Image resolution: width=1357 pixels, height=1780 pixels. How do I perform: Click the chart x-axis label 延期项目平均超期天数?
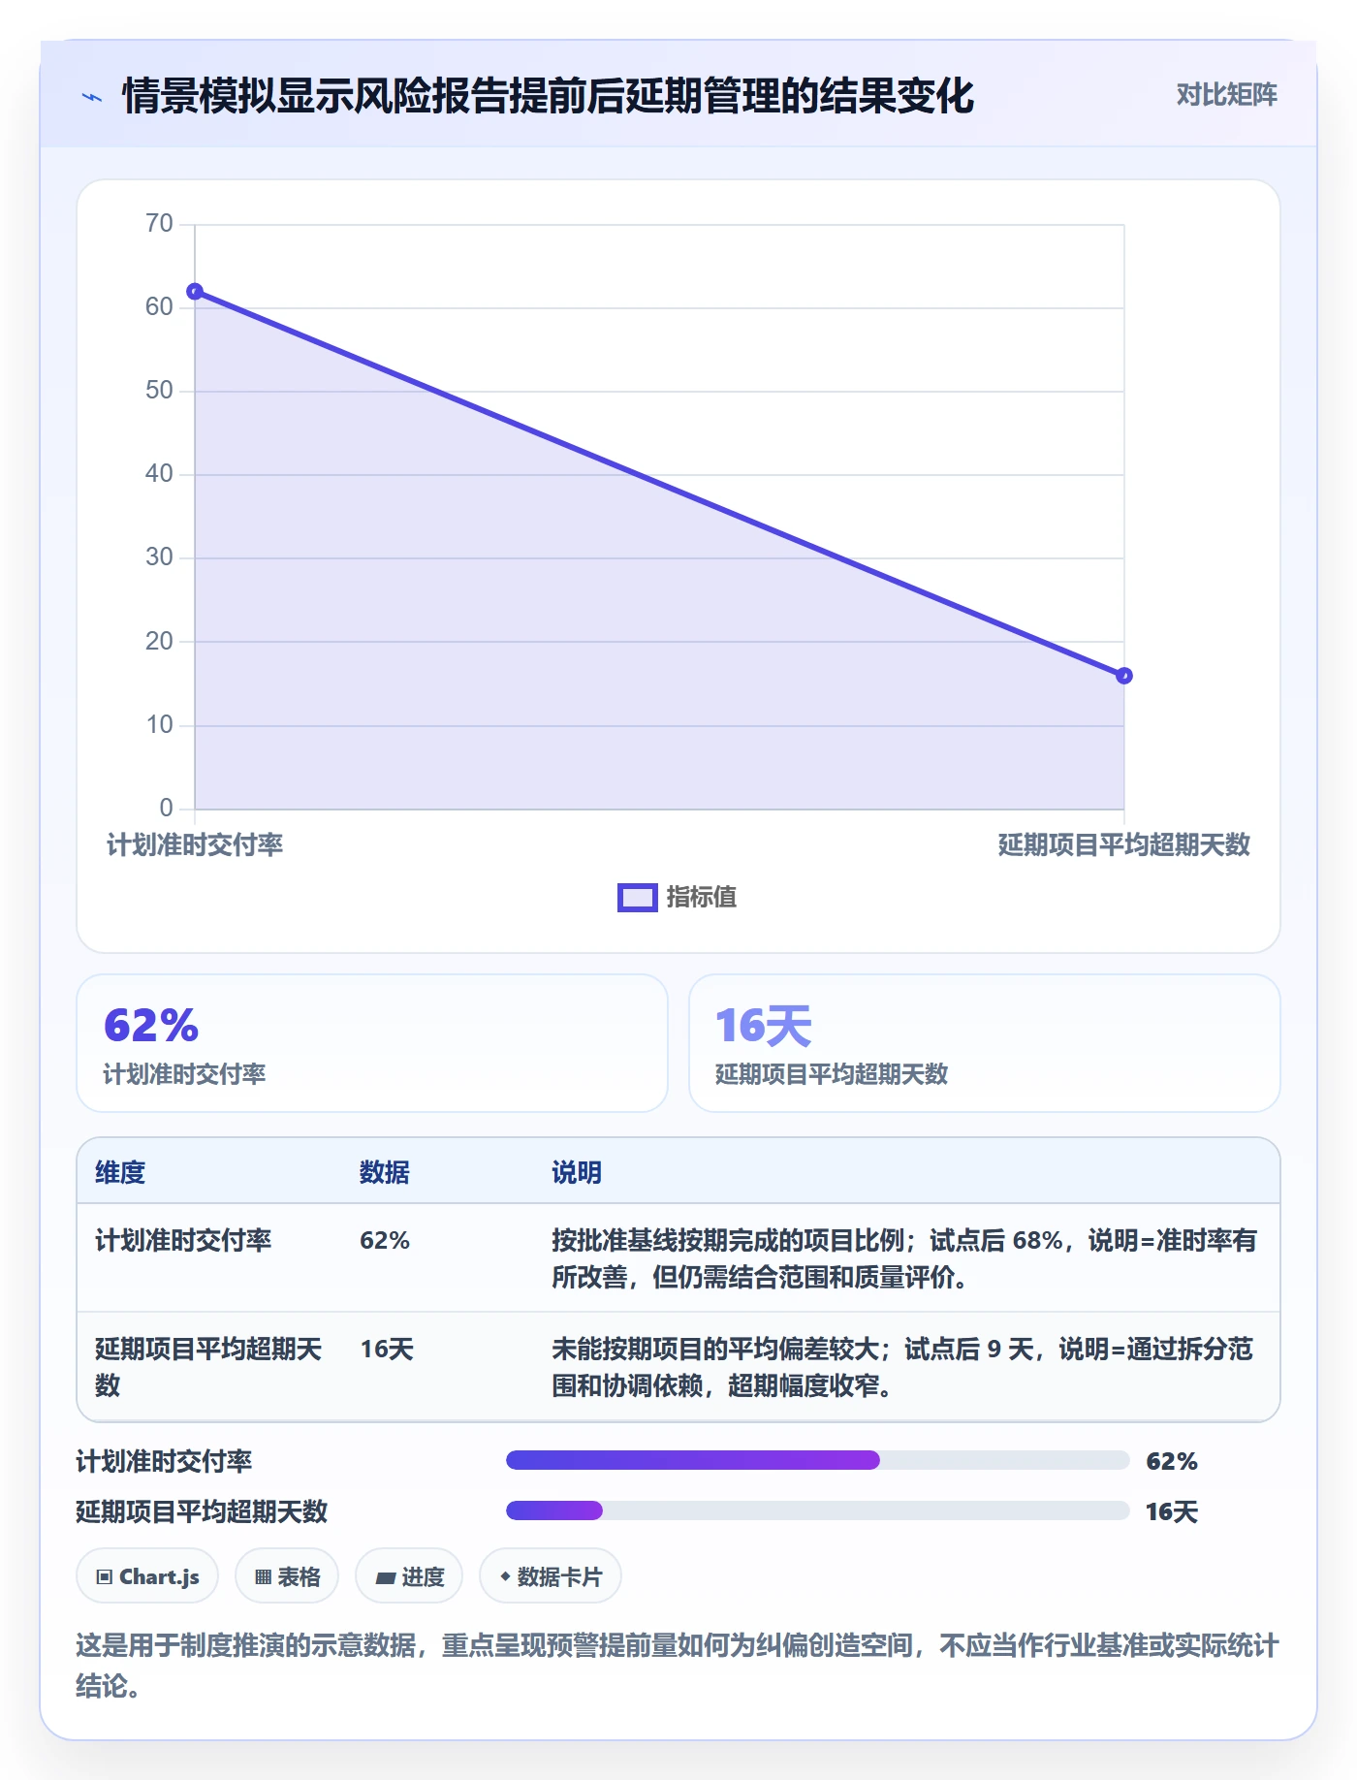pyautogui.click(x=1124, y=844)
